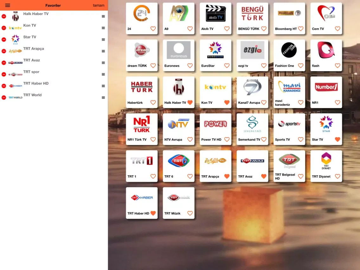Open the TRT 6 channel logo
The height and width of the screenshot is (270, 360).
click(x=179, y=161)
